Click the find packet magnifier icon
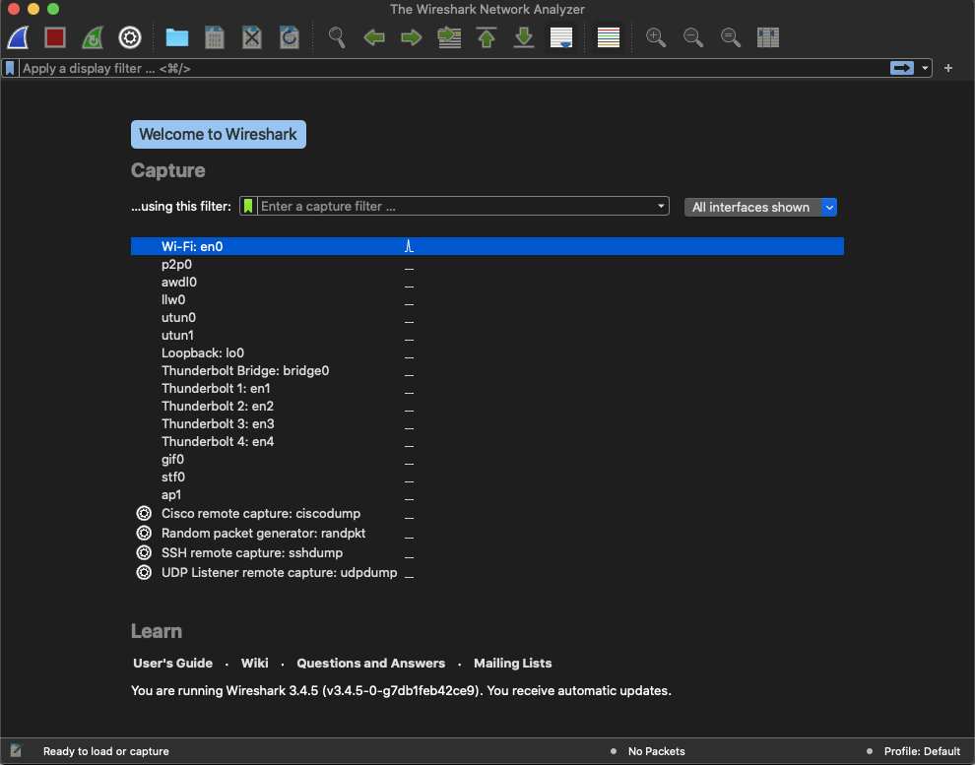Image resolution: width=975 pixels, height=765 pixels. tap(337, 37)
